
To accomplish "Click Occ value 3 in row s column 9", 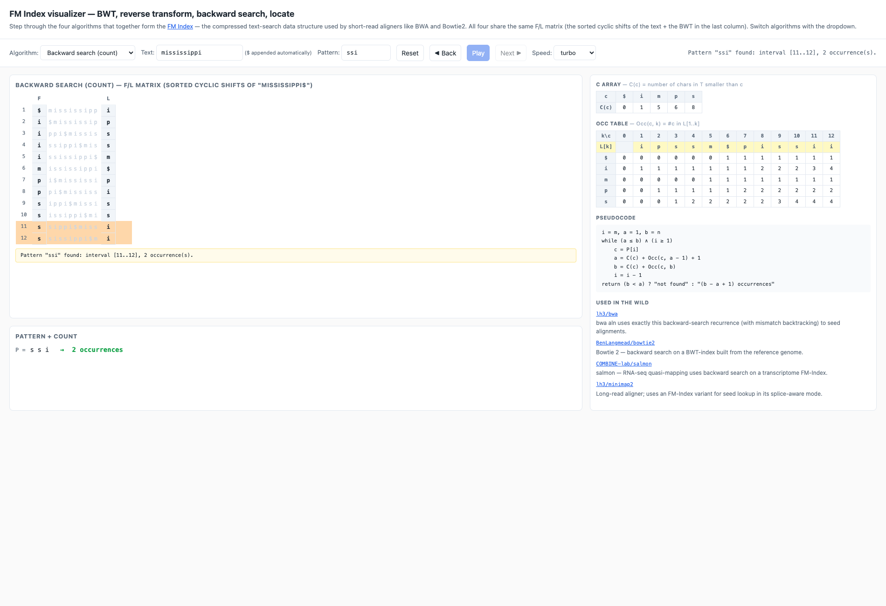I will 779,202.
